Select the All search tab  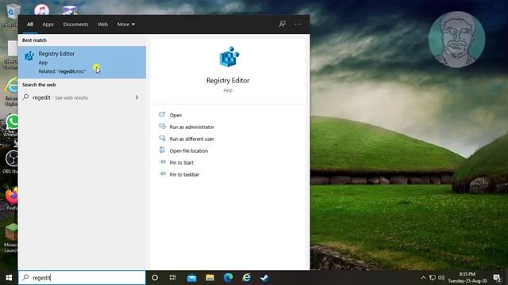tap(30, 25)
